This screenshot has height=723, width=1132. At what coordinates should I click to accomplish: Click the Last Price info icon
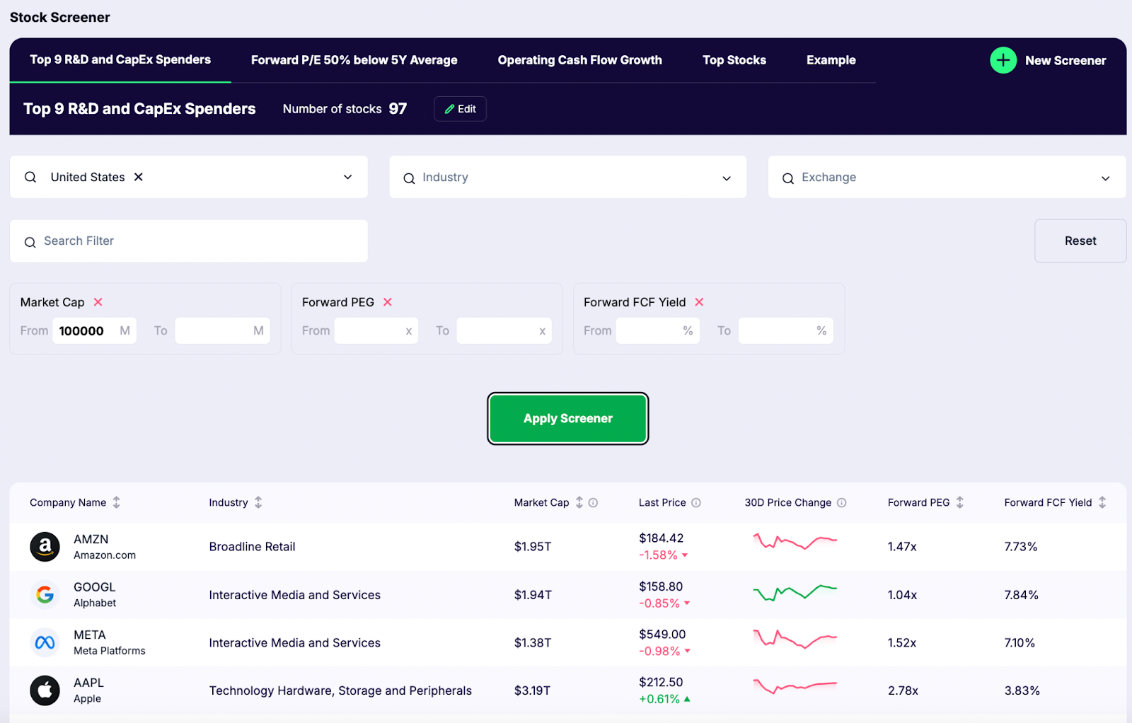(x=695, y=503)
